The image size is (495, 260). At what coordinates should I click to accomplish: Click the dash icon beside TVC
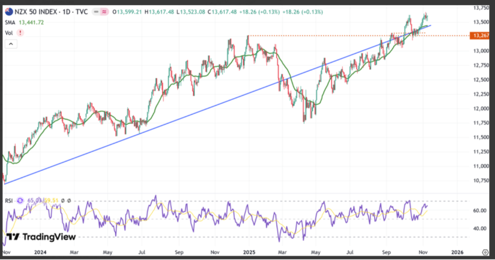click(x=96, y=12)
